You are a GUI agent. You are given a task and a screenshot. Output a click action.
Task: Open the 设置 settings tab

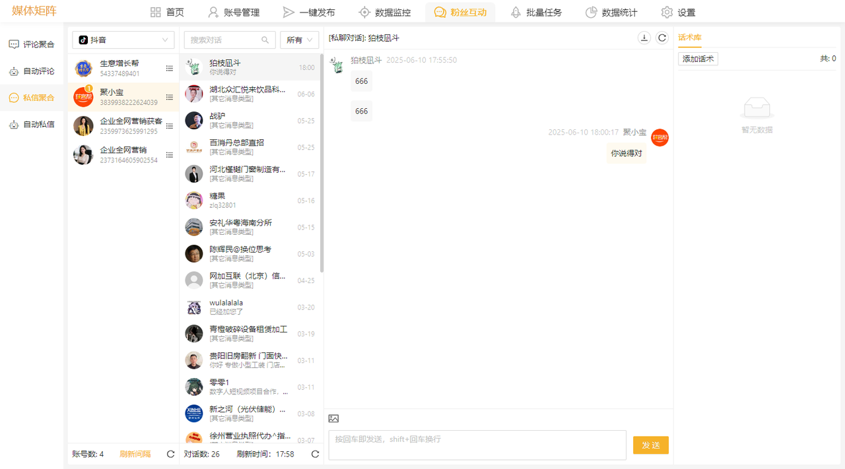tap(678, 12)
